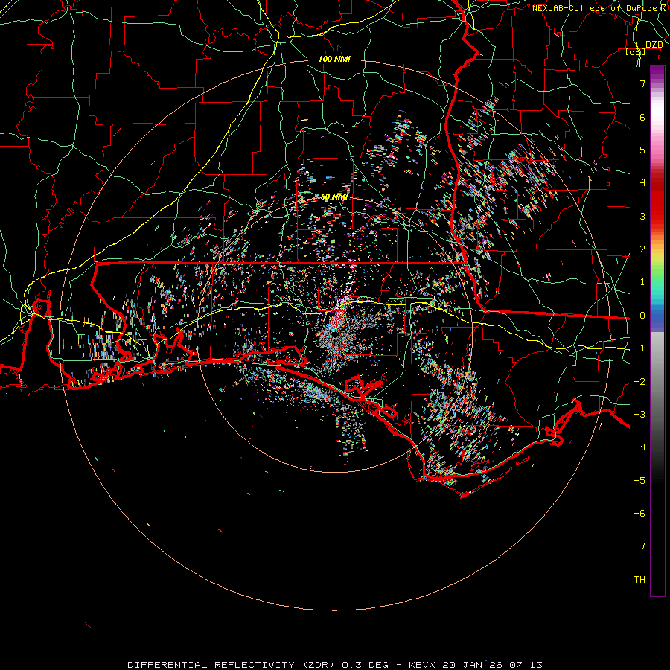Click the "[dB]" unit label
670x670 pixels.
(636, 51)
